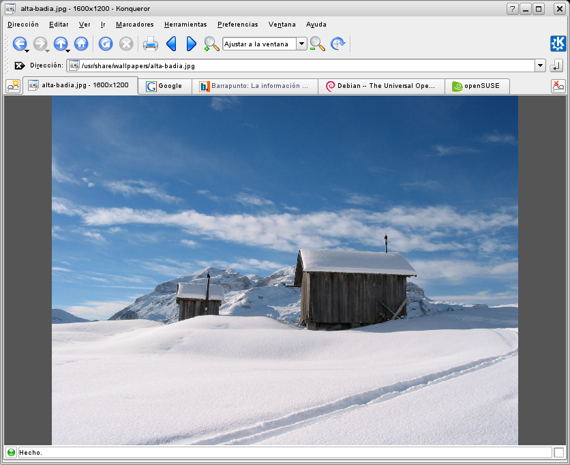The width and height of the screenshot is (570, 465).
Task: Open new tab using left tab-bar button
Action: click(x=13, y=86)
